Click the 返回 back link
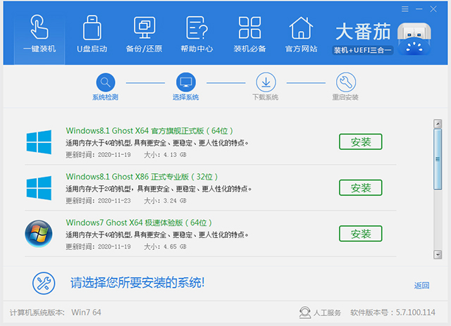Image resolution: width=451 pixels, height=326 pixels. tap(421, 285)
